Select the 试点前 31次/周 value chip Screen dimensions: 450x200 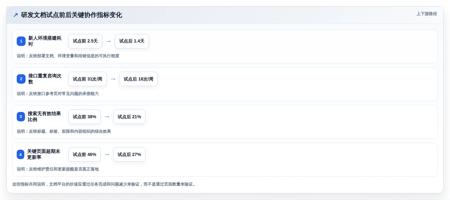(x=87, y=79)
